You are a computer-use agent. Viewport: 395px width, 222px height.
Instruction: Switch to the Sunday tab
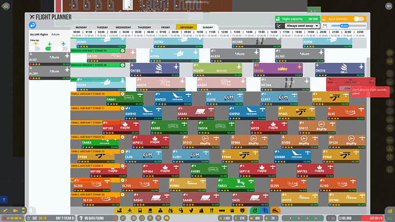tap(208, 27)
